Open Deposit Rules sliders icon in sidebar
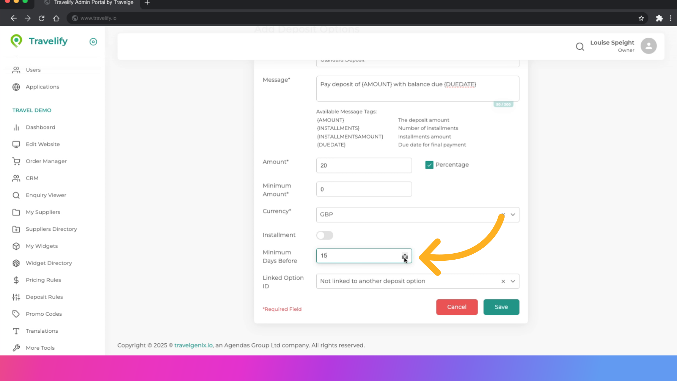 coord(16,297)
